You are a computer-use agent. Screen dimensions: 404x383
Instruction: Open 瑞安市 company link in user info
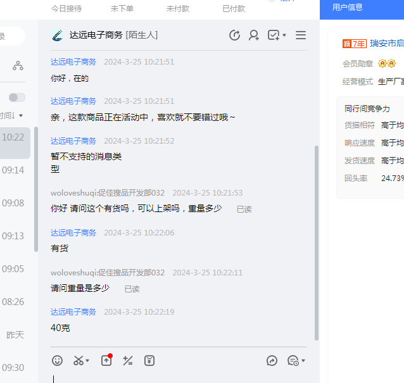pyautogui.click(x=386, y=43)
